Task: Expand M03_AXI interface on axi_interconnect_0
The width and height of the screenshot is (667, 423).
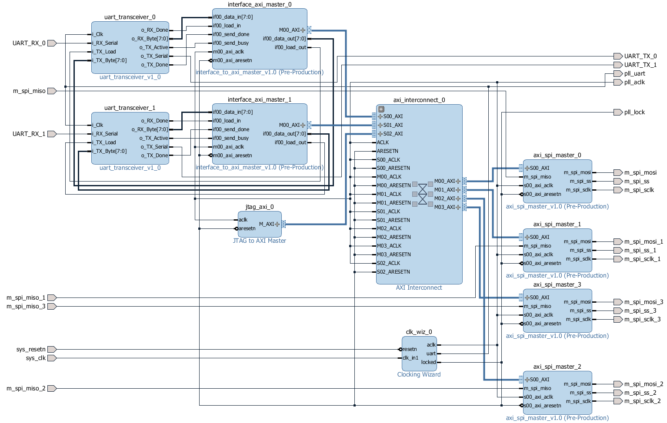Action: click(x=458, y=207)
